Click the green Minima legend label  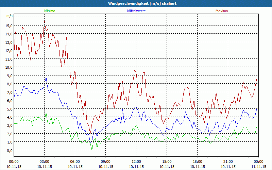pyautogui.click(x=50, y=11)
